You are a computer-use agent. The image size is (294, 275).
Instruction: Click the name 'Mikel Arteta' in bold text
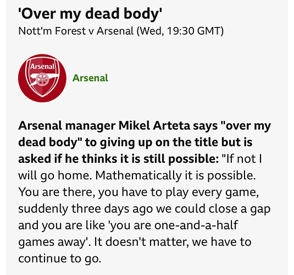[x=154, y=125]
